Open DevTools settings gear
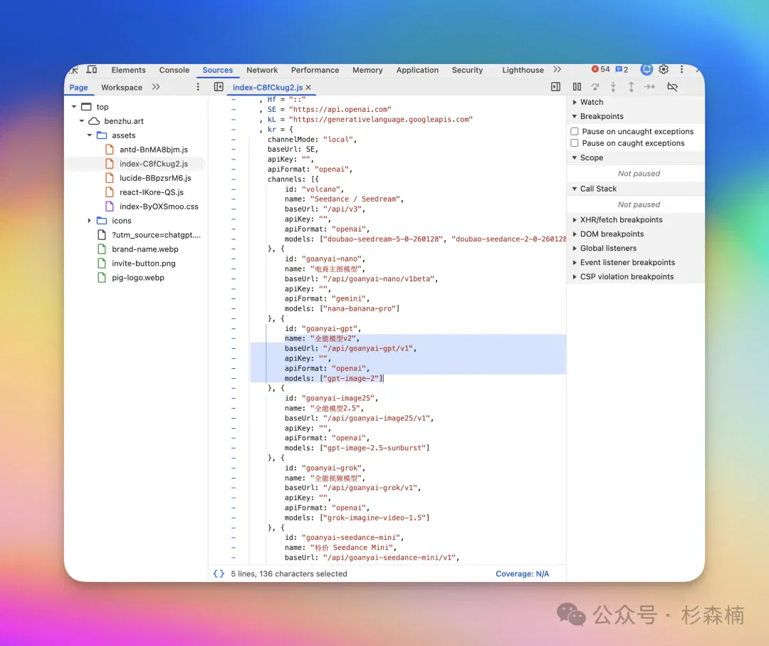 664,70
